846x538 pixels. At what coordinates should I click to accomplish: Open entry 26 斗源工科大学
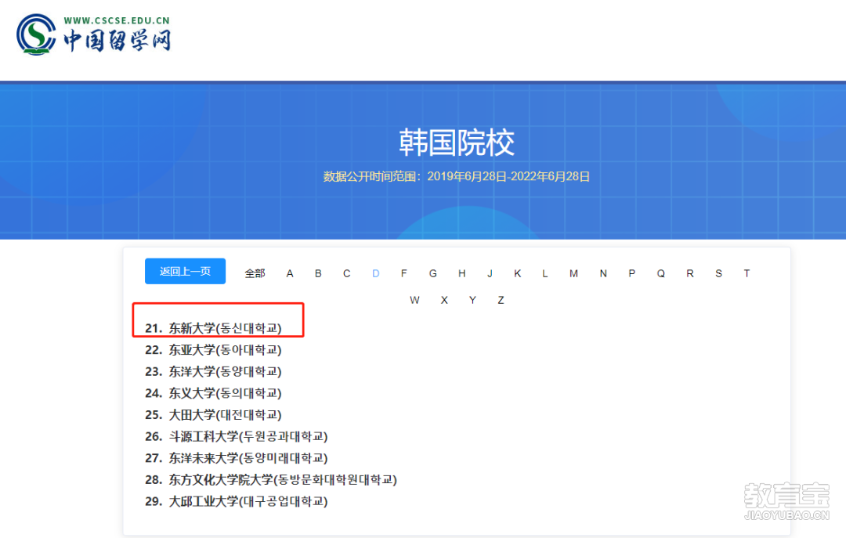[x=237, y=436]
